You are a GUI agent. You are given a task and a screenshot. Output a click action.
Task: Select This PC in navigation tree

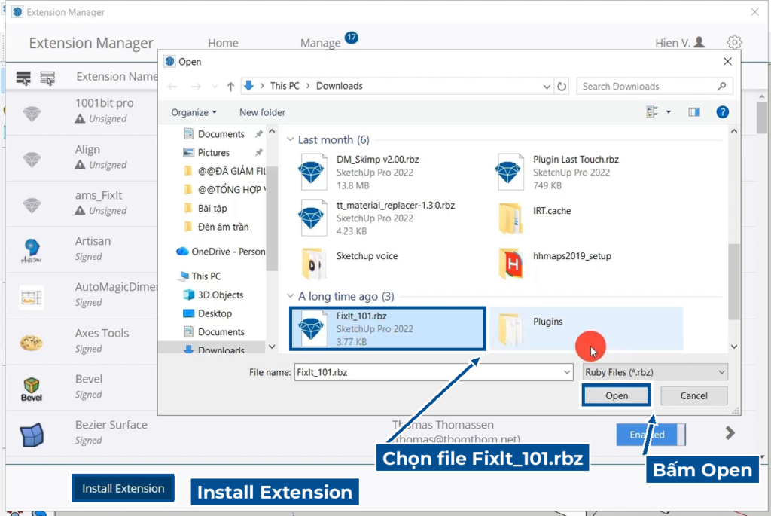[x=206, y=276]
